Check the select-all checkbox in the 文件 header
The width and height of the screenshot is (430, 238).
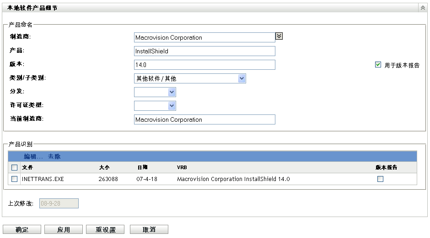(15, 167)
